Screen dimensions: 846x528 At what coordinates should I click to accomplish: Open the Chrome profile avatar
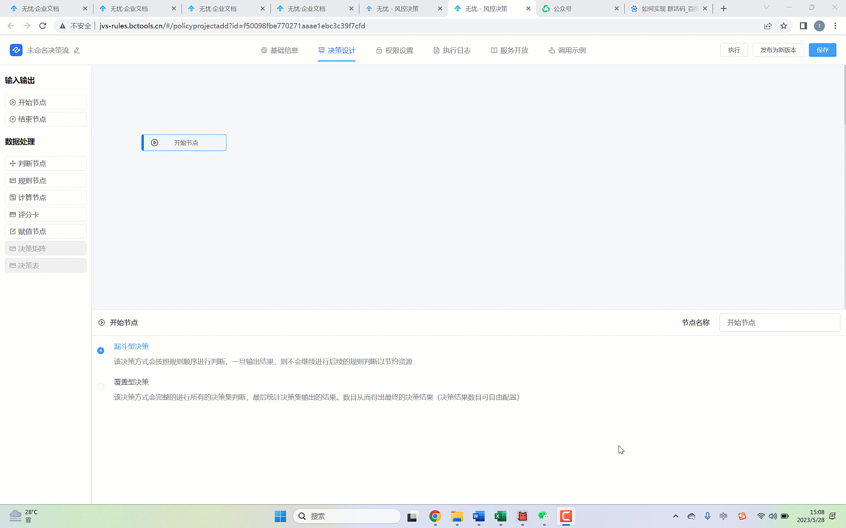click(820, 26)
